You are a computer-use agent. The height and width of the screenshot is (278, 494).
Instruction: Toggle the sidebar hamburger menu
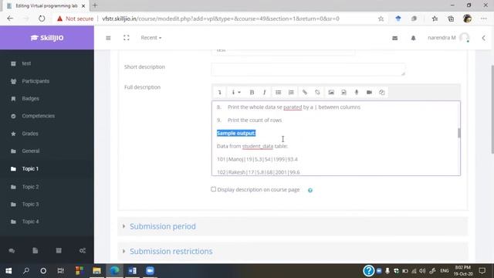[x=108, y=38]
